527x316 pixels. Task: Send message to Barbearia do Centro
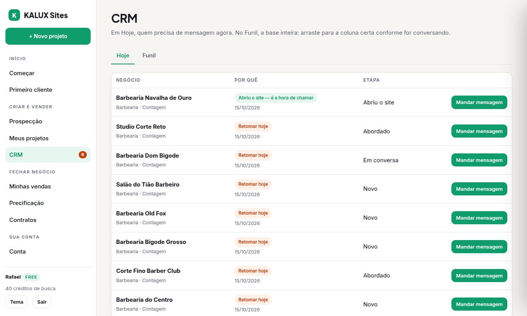click(x=479, y=304)
